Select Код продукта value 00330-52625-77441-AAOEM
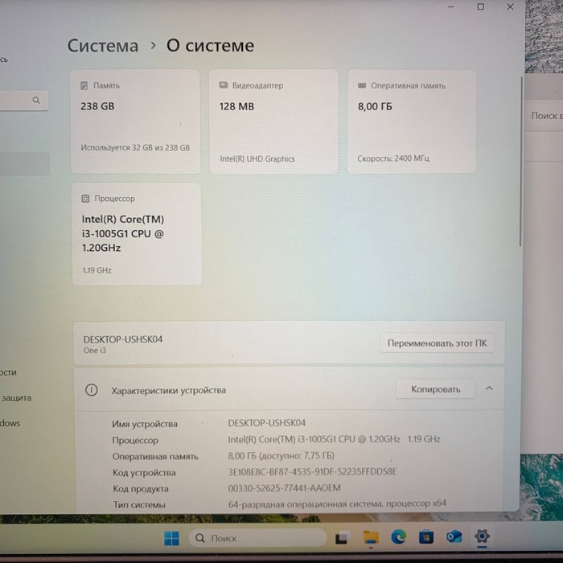The width and height of the screenshot is (563, 563). (x=285, y=488)
